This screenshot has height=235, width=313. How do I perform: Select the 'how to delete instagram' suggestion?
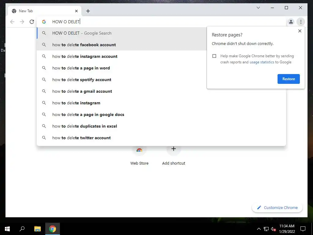pos(161,103)
